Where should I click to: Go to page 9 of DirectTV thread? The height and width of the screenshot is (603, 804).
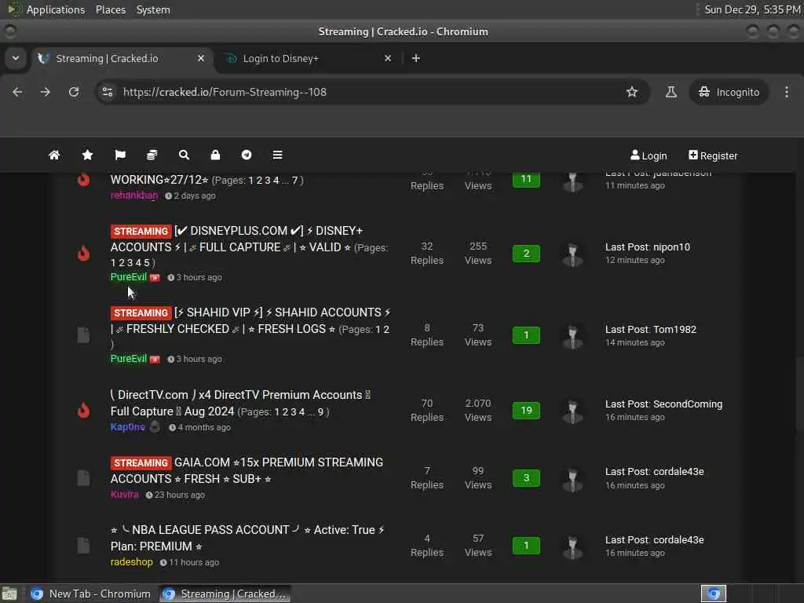320,411
